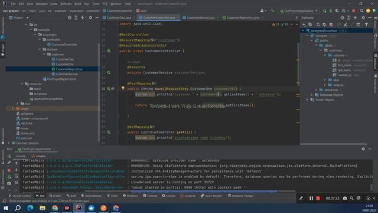Stop recording with the red recorder square
Image resolution: width=378 pixels, height=213 pixels.
pos(318,198)
